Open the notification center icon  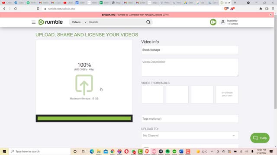(271, 151)
